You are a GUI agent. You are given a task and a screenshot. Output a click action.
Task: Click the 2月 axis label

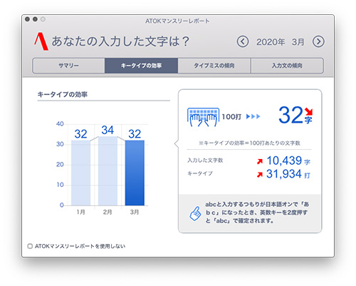click(108, 212)
